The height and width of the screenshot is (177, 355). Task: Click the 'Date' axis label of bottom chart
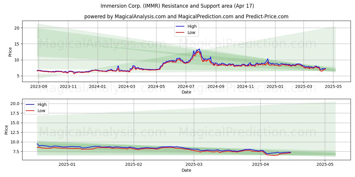(186, 170)
